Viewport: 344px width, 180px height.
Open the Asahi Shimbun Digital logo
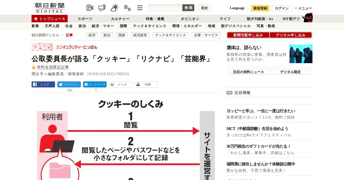pyautogui.click(x=49, y=8)
